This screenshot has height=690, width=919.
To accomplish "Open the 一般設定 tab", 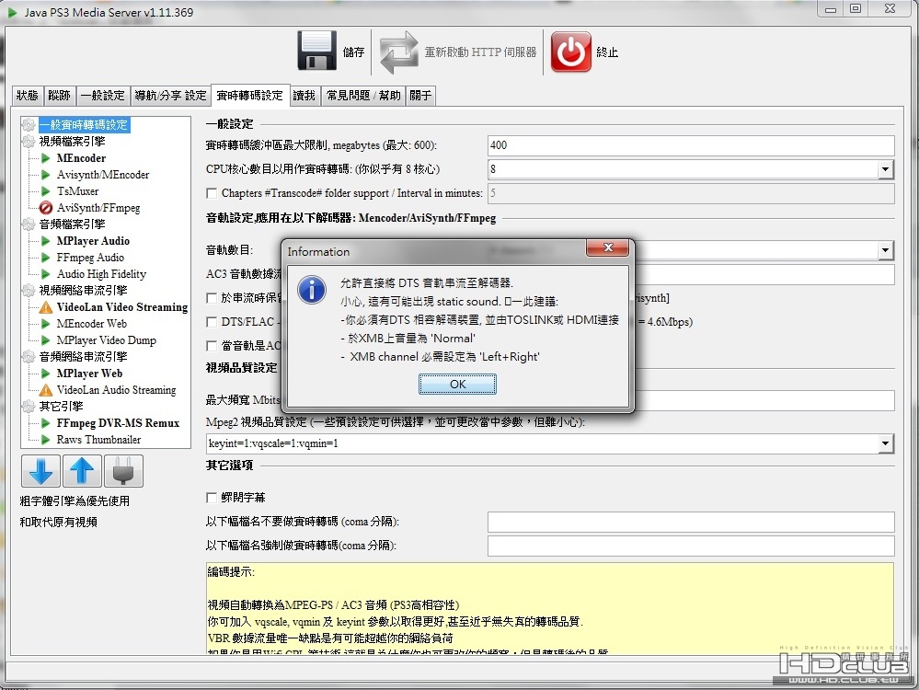I will (x=102, y=96).
